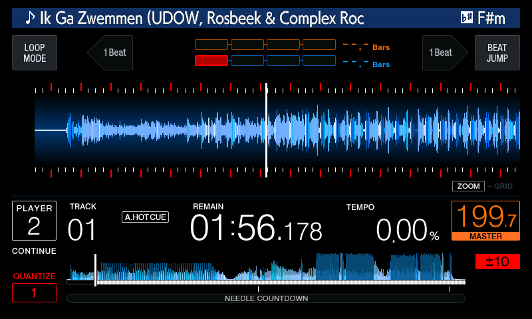Click the F#m key text

click(x=491, y=18)
